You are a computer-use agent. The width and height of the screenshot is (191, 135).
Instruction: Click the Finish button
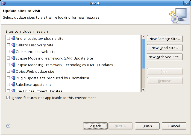click(x=147, y=126)
